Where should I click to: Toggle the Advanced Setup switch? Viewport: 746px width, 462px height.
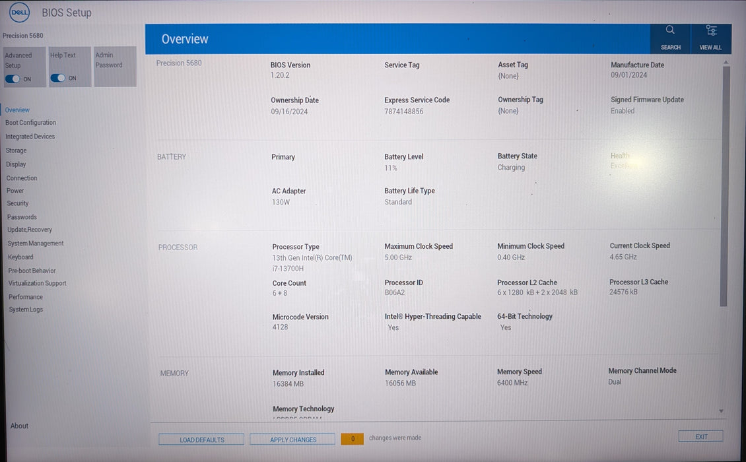(13, 79)
